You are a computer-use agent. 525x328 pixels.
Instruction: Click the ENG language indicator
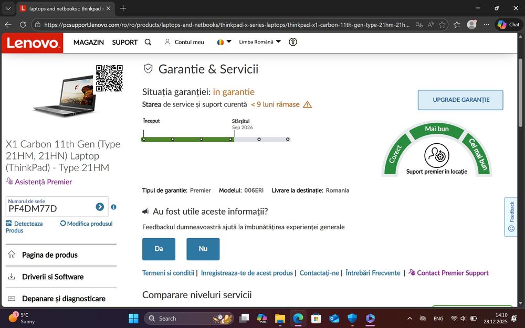[x=438, y=319]
